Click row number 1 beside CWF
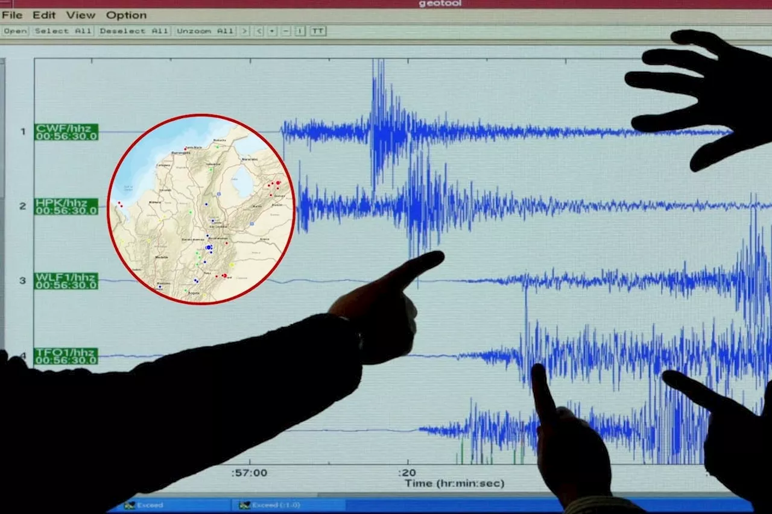This screenshot has width=772, height=514. tap(23, 131)
